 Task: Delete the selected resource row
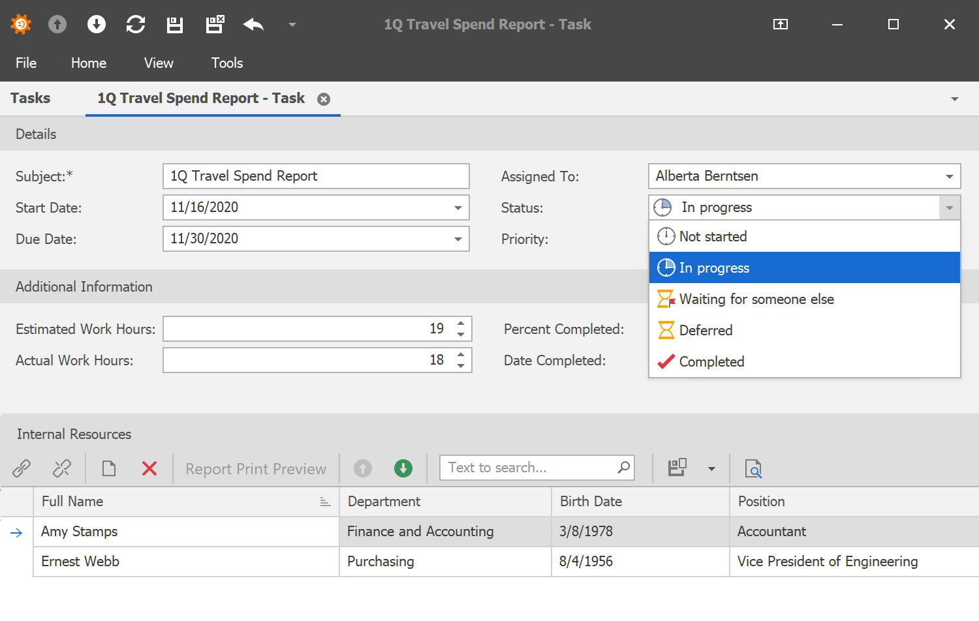pyautogui.click(x=149, y=468)
